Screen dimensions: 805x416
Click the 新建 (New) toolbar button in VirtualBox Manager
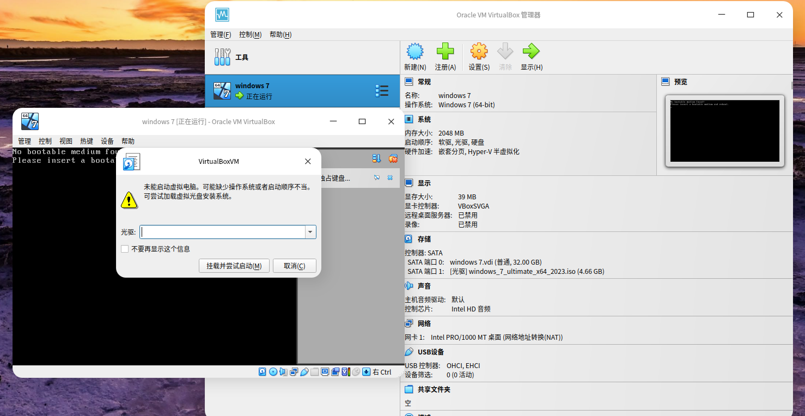point(415,57)
